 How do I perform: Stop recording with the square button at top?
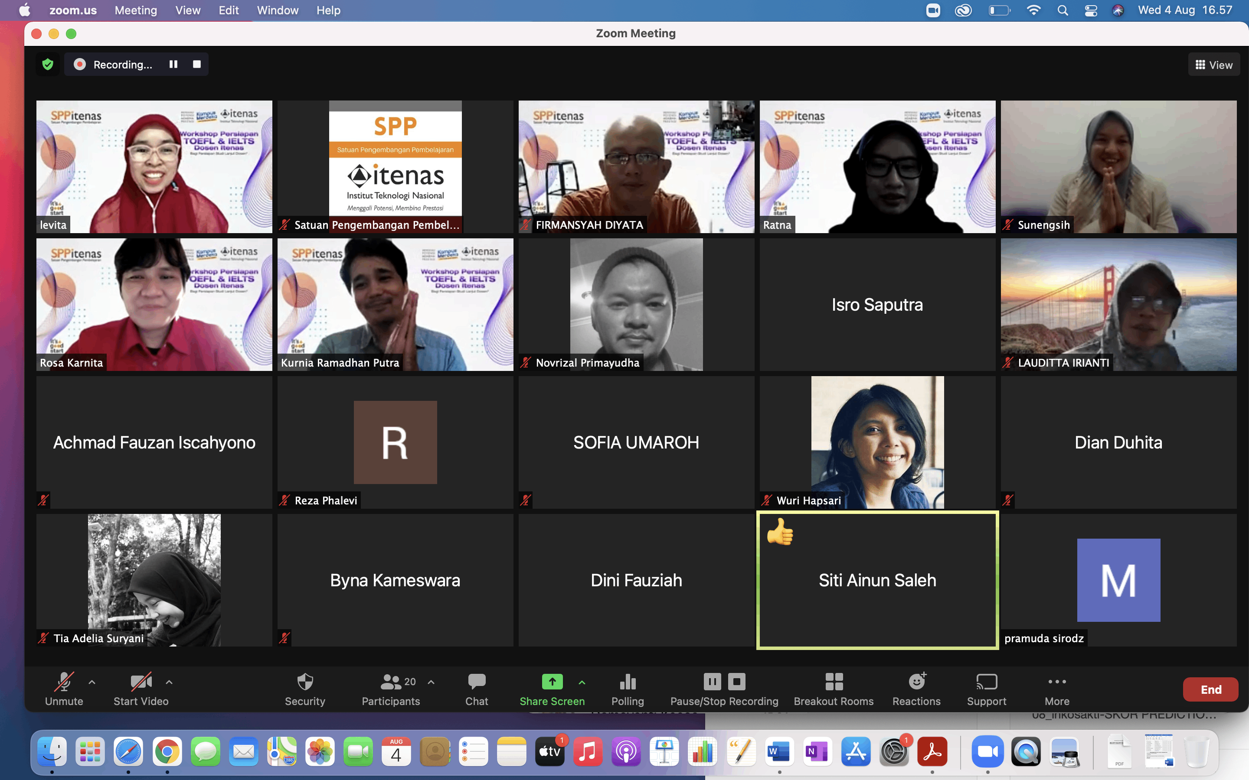coord(196,65)
